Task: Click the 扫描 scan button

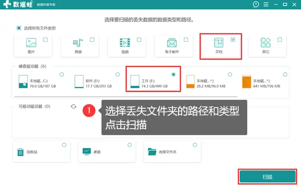Action: tap(267, 177)
